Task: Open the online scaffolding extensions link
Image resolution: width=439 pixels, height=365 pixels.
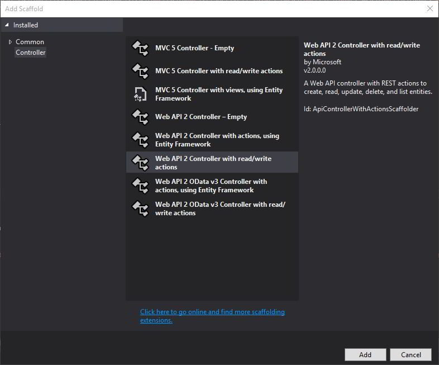Action: coord(212,316)
